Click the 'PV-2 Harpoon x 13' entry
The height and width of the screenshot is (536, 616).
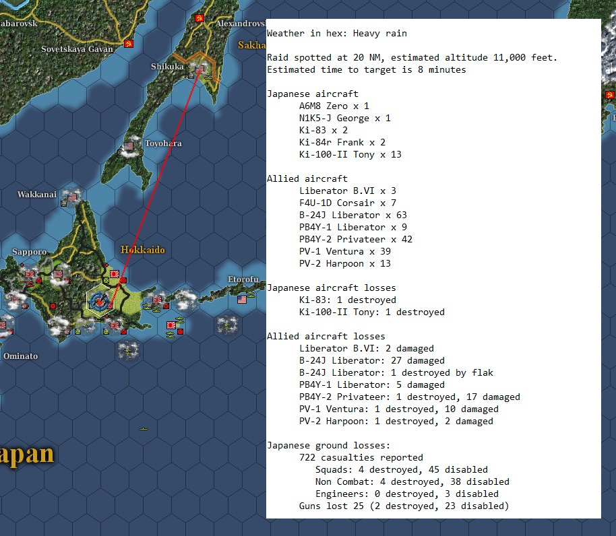(345, 264)
